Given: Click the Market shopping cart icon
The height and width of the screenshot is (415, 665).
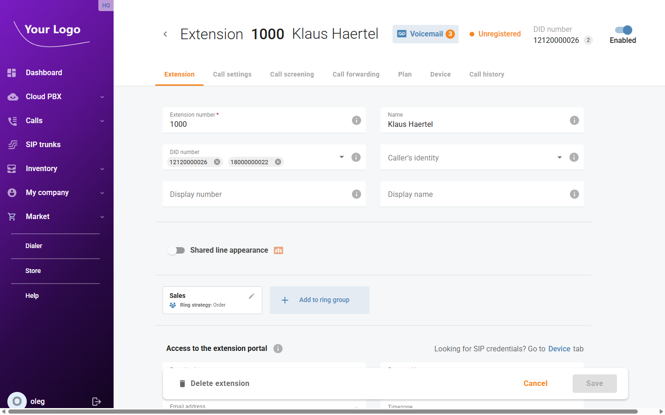Looking at the screenshot, I should pos(12,216).
